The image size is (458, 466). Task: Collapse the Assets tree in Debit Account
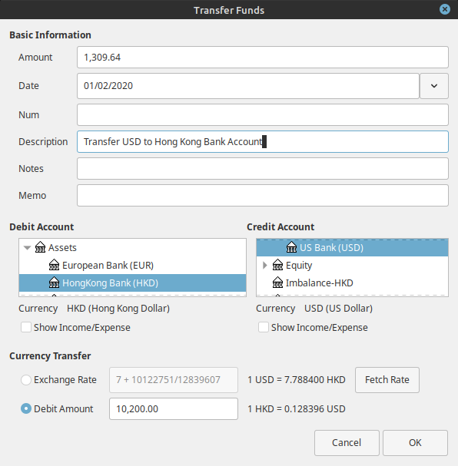[27, 247]
